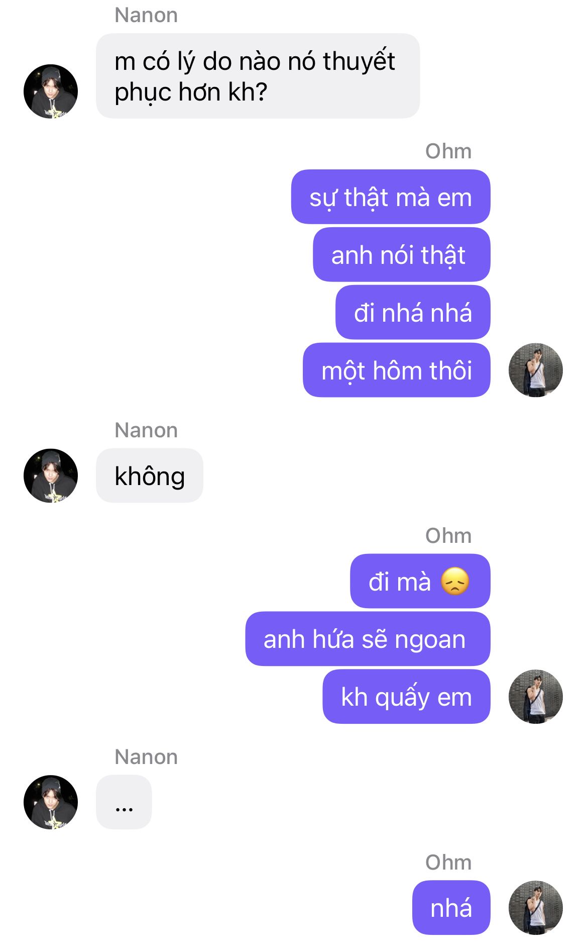The width and height of the screenshot is (587, 951).
Task: Click the top 'Nanon' sender name label
Action: click(146, 15)
